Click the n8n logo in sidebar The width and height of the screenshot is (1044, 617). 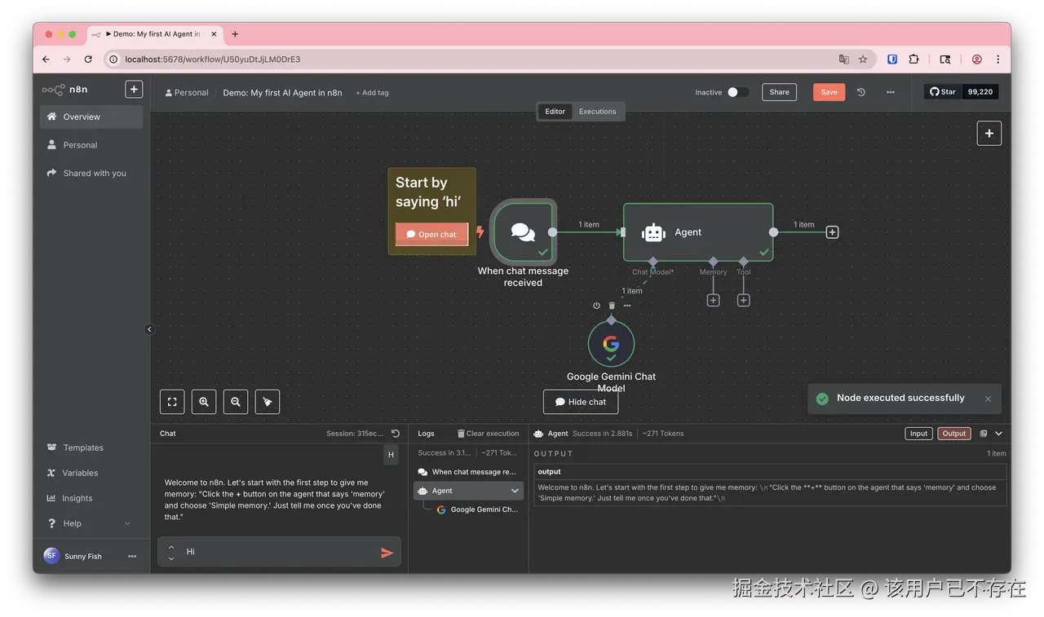(x=65, y=90)
